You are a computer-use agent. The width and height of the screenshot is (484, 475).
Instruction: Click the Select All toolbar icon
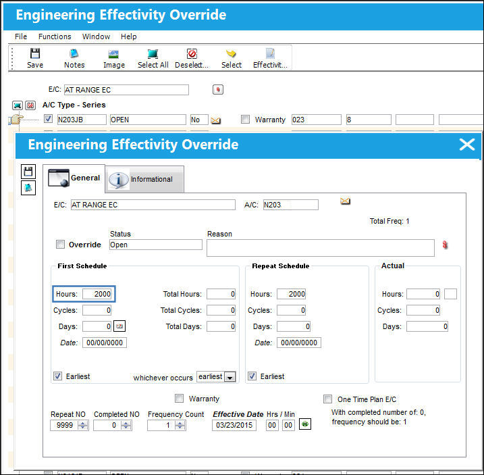[153, 58]
